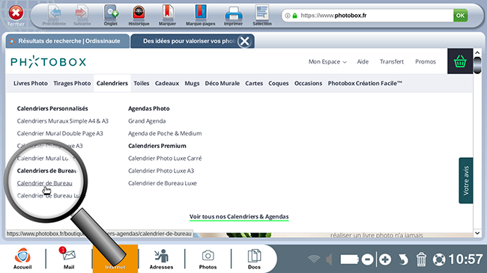This screenshot has height=273, width=487.
Task: Open the Calendriers menu
Action: [x=112, y=83]
